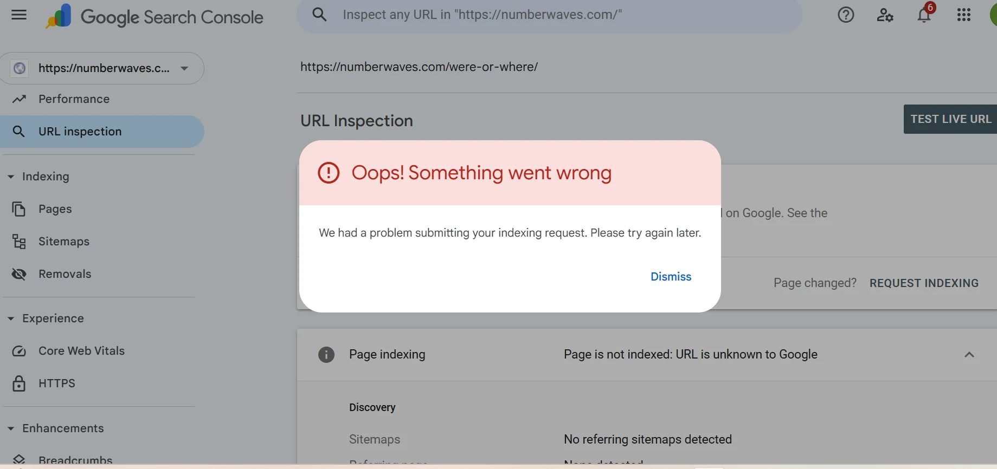
Task: Open the notifications bell
Action: (924, 15)
